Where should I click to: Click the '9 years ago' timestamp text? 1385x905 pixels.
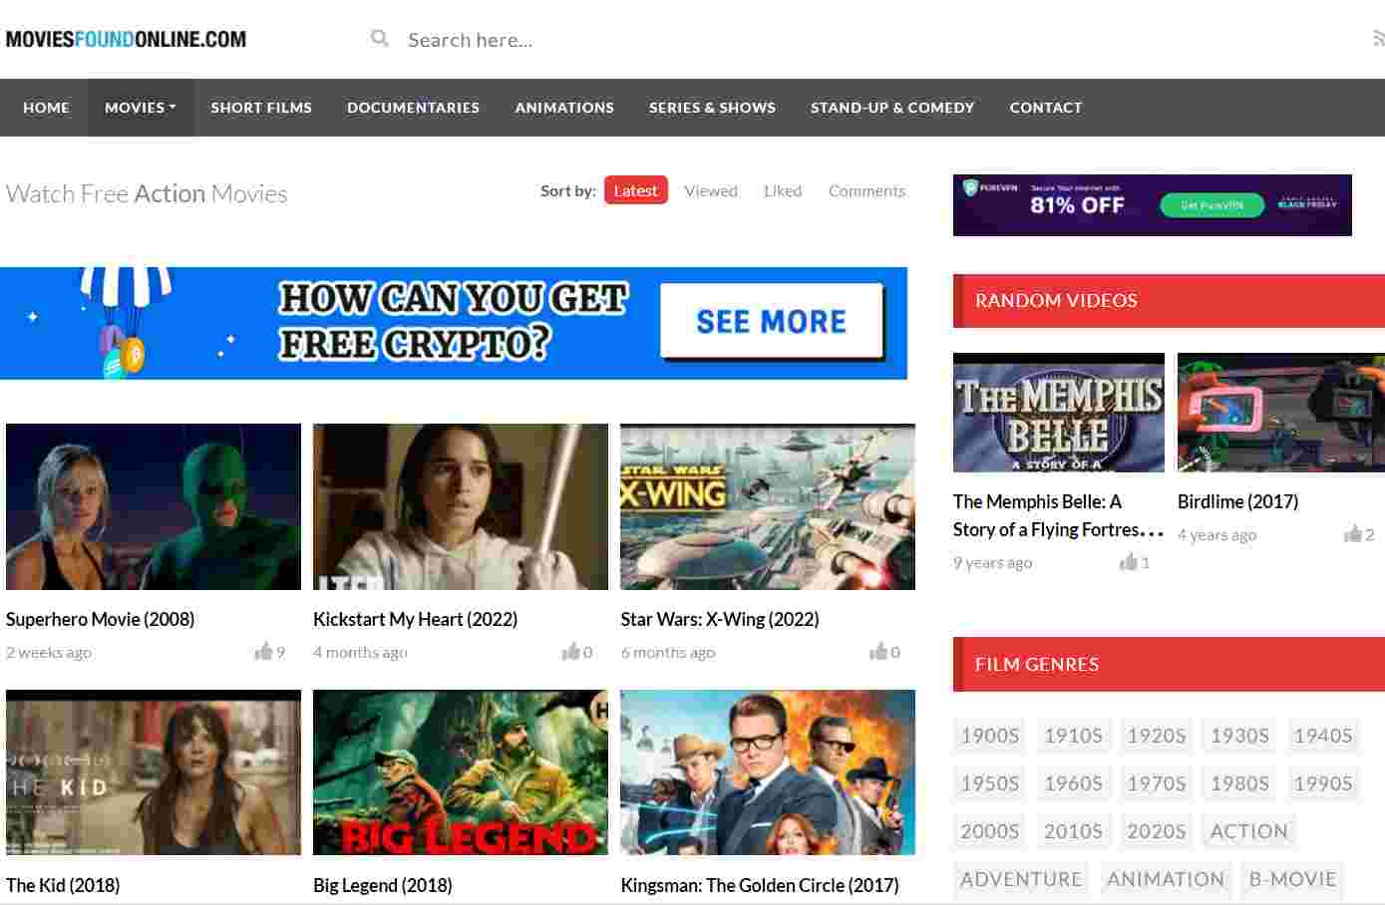coord(992,562)
